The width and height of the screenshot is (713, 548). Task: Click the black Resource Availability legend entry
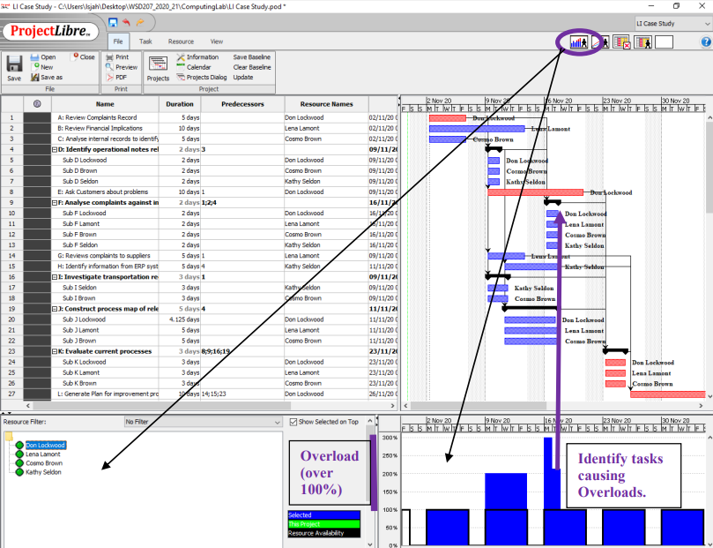[324, 533]
